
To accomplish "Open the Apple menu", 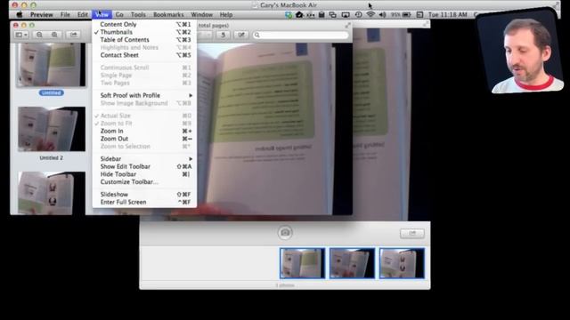I will point(20,14).
